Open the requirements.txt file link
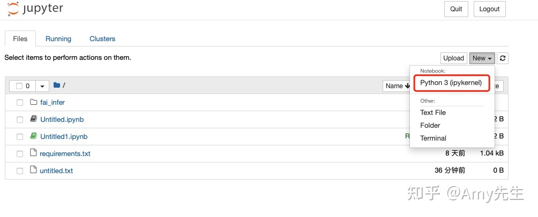 pos(65,153)
